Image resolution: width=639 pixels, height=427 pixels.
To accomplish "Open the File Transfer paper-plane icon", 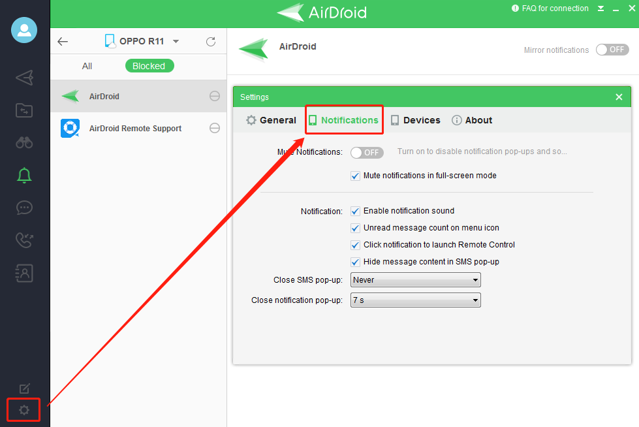I will coord(24,78).
